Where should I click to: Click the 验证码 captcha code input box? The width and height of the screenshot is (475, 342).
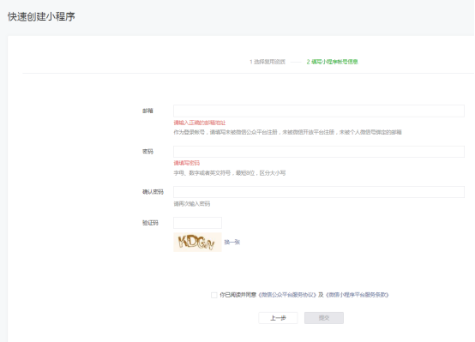tap(197, 223)
